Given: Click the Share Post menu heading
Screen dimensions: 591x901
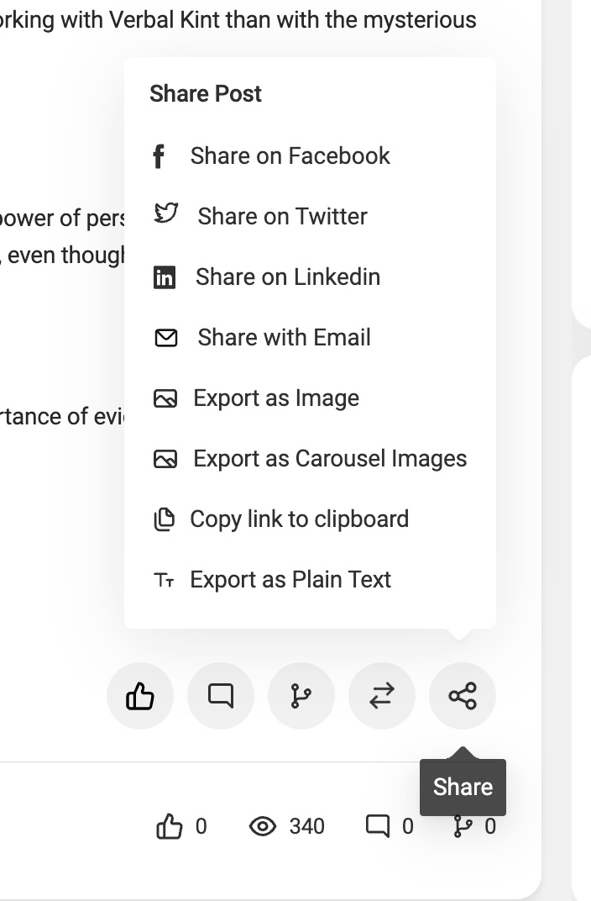Looking at the screenshot, I should coord(206,93).
